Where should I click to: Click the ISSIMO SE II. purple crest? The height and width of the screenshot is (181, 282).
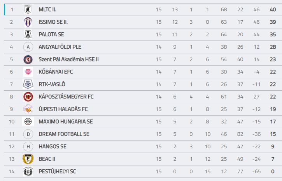28,22
